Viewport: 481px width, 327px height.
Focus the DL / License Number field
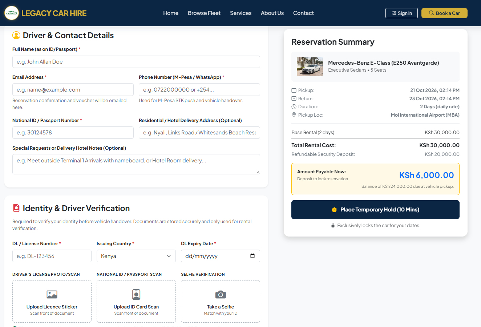click(x=52, y=256)
